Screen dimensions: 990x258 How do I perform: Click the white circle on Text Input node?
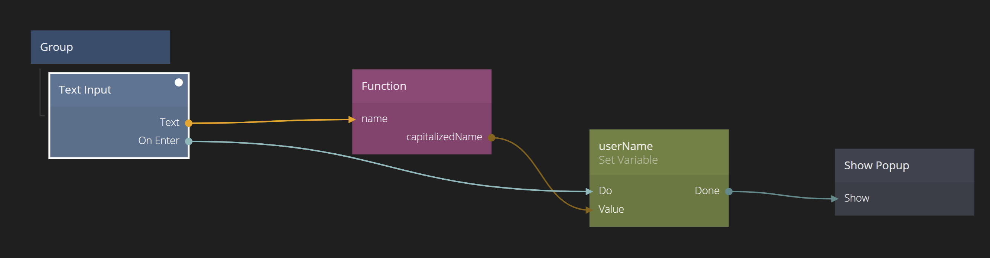179,82
